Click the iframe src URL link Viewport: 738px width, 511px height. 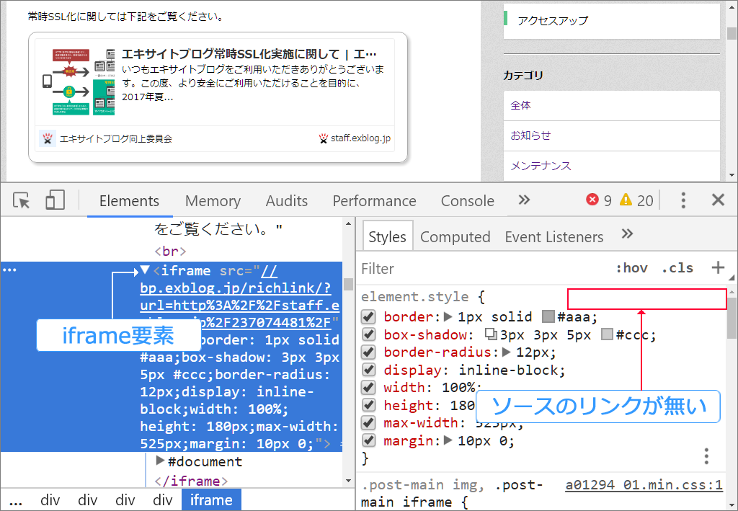click(x=239, y=296)
